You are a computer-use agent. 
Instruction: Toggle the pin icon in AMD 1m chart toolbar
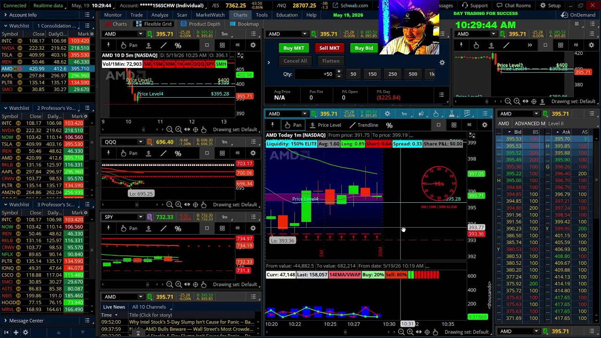(x=272, y=125)
